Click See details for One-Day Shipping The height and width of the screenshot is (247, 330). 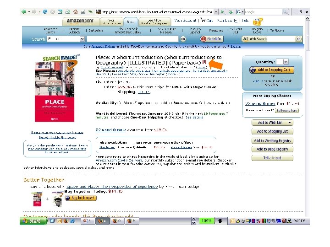click(194, 117)
